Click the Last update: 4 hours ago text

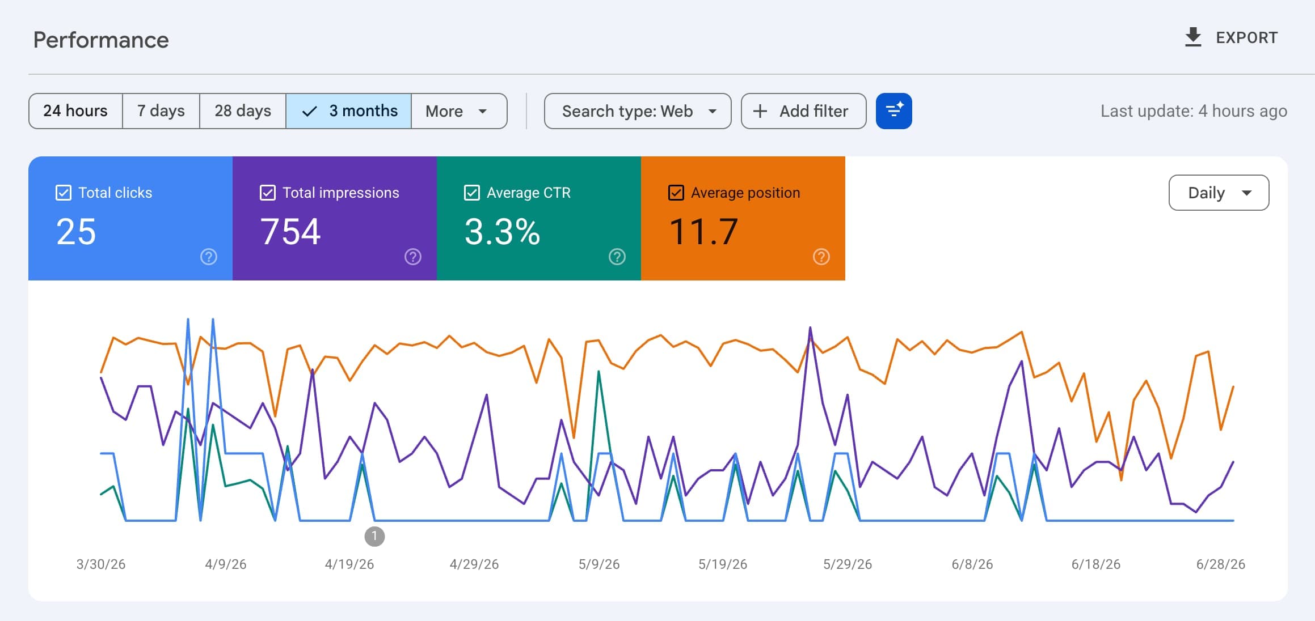click(x=1194, y=111)
